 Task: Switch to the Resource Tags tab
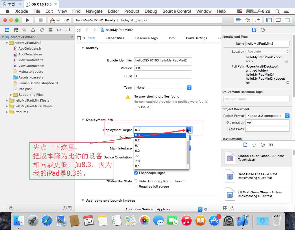tap(146, 38)
